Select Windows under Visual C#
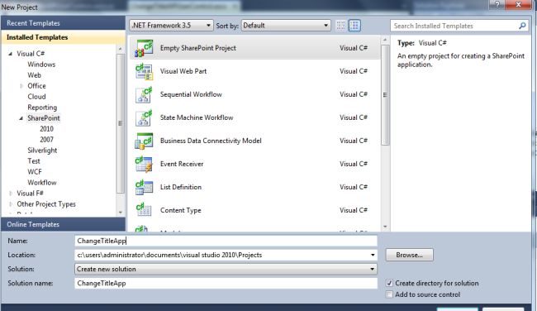537x311 pixels. (x=41, y=65)
